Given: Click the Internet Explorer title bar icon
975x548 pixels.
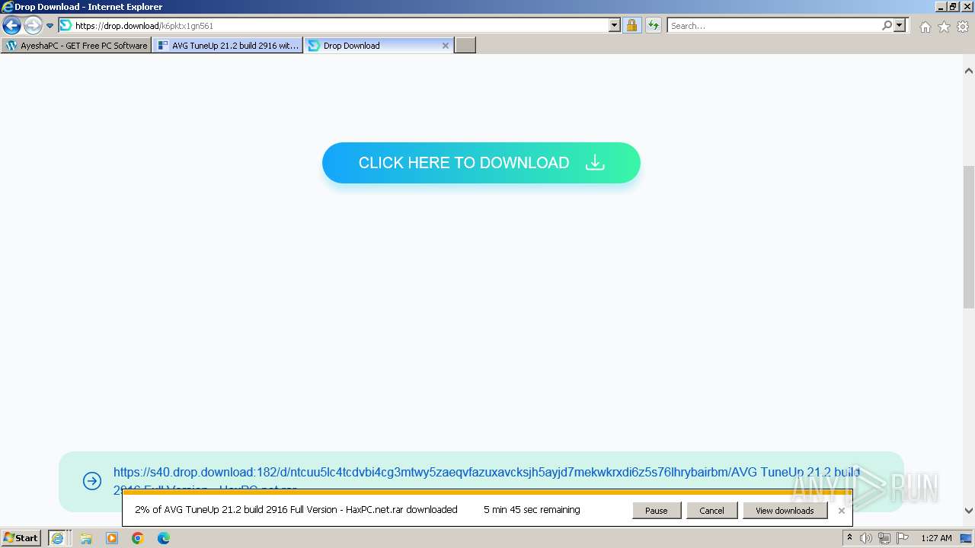Looking at the screenshot, I should pos(7,7).
